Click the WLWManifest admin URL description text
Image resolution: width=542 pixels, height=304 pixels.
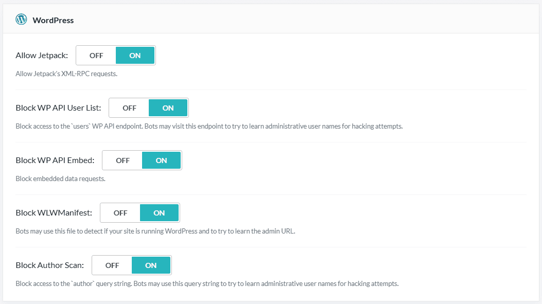point(155,231)
